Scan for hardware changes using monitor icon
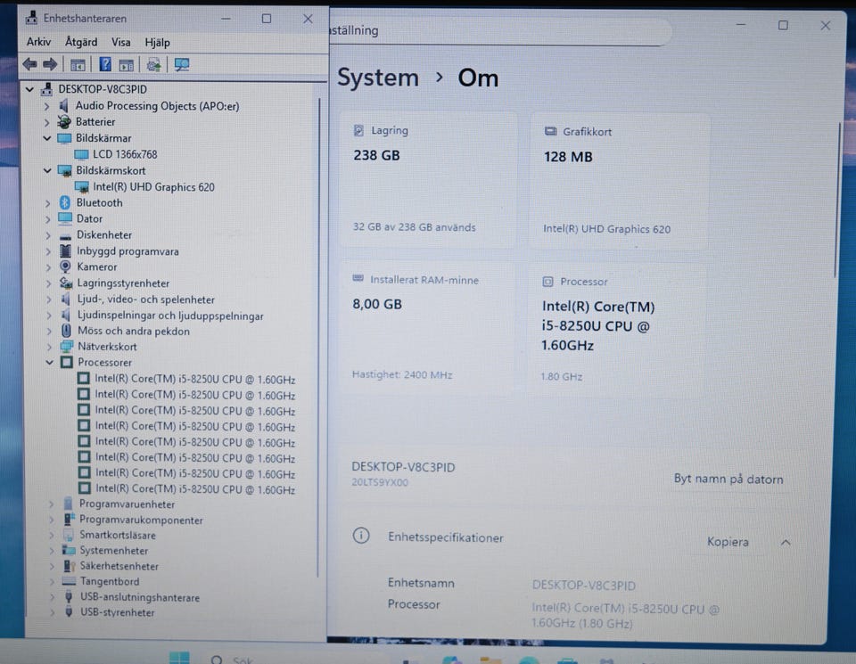 (x=182, y=65)
